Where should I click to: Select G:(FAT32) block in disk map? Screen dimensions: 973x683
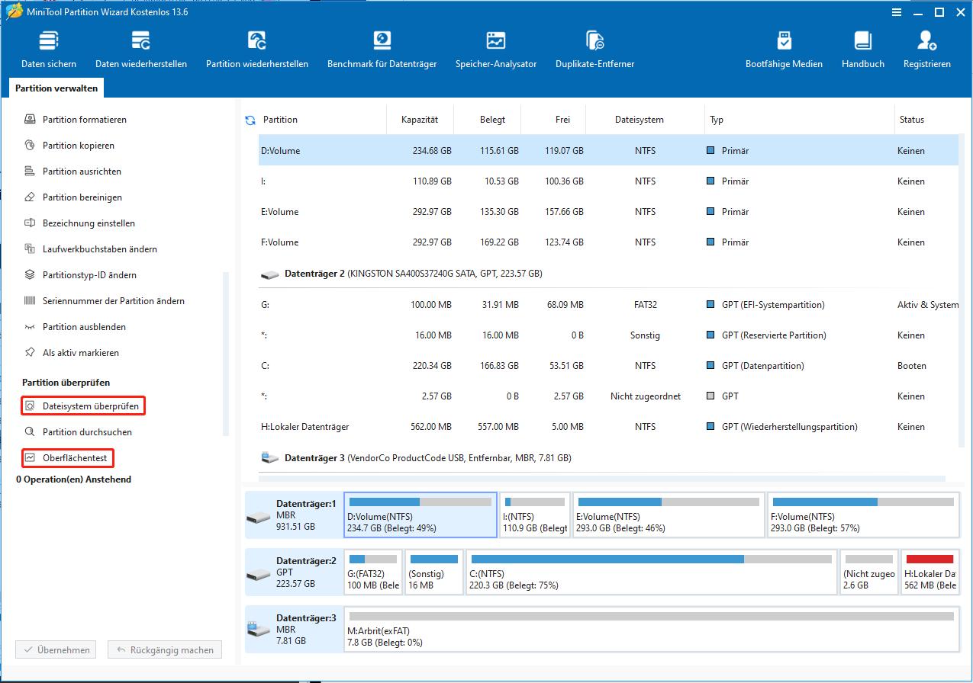pos(373,572)
